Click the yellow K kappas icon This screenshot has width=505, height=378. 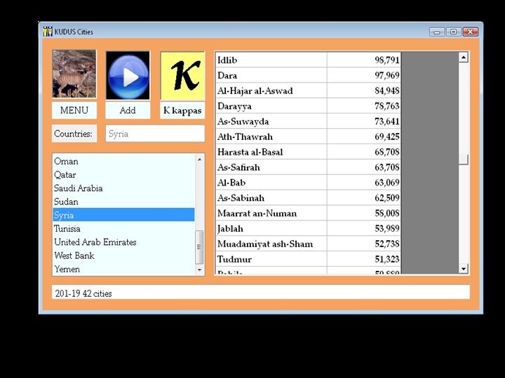(x=182, y=75)
